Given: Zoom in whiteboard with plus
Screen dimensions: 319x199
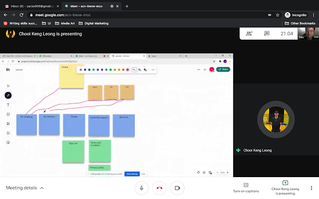Looking at the screenshot, I should coord(227,173).
